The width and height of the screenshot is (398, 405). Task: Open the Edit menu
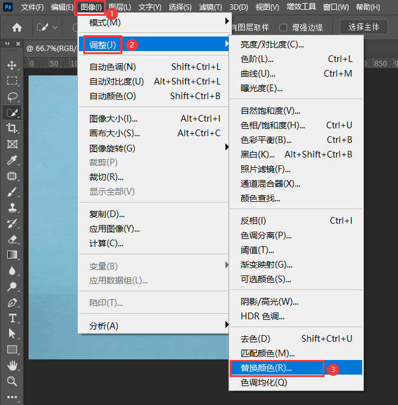pyautogui.click(x=62, y=7)
